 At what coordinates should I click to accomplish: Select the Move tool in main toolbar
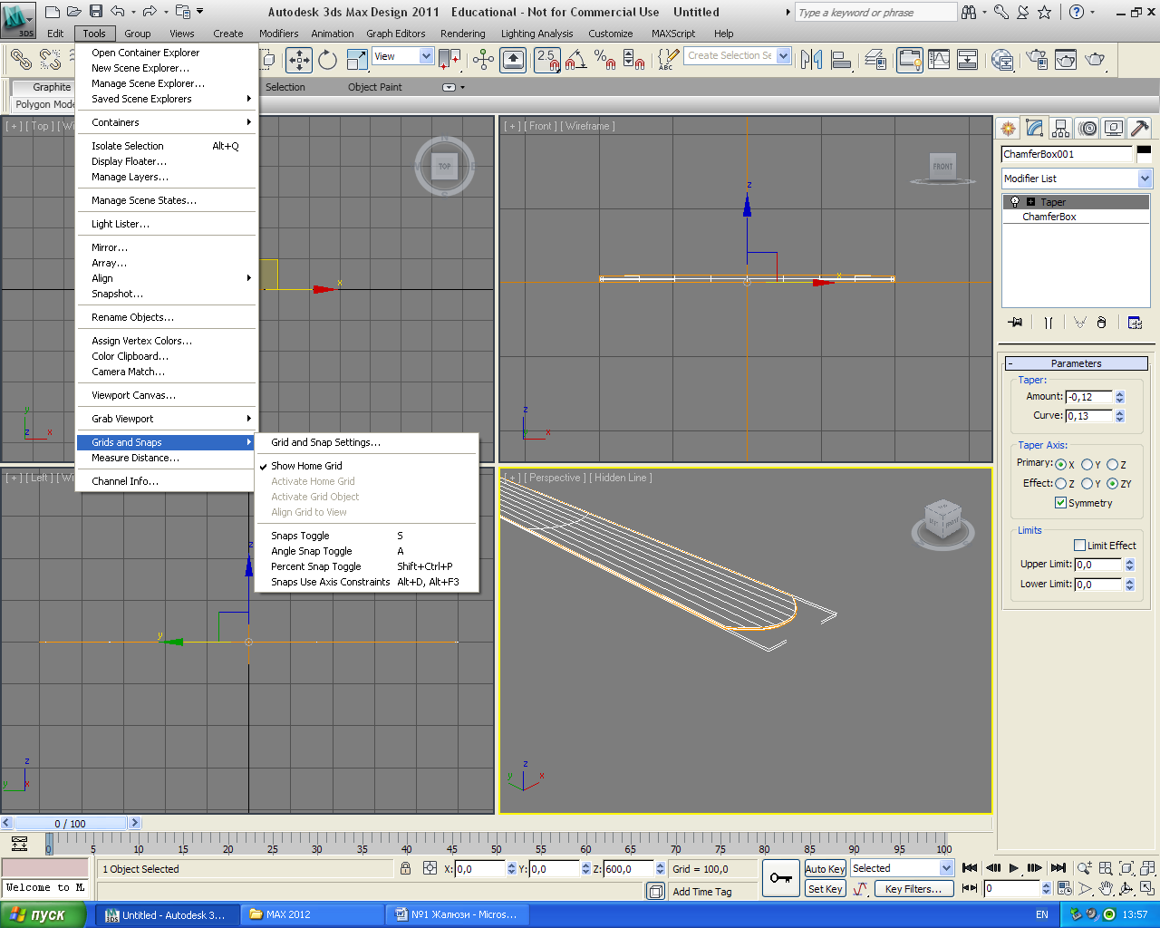point(299,60)
